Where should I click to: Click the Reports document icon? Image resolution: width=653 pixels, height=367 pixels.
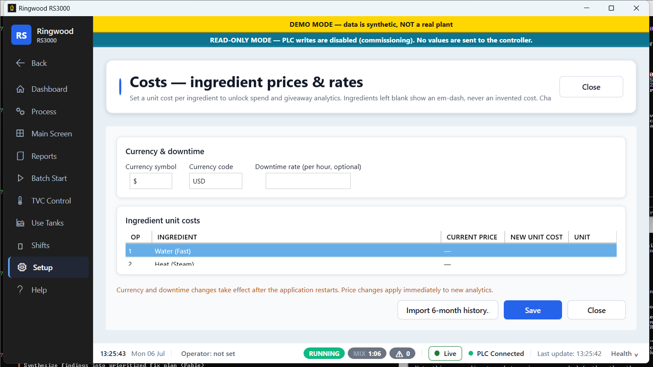(20, 156)
